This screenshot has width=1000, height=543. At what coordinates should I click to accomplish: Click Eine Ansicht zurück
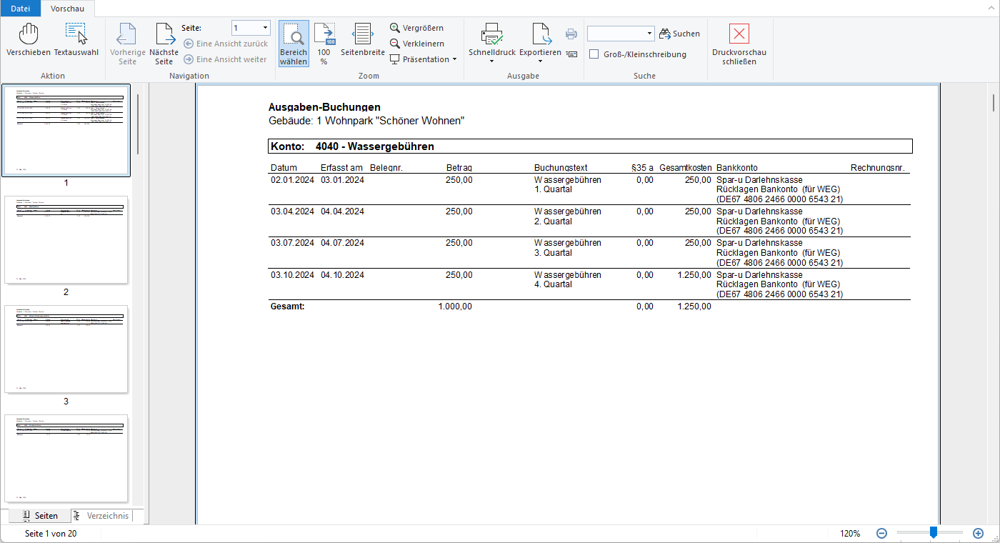(226, 44)
